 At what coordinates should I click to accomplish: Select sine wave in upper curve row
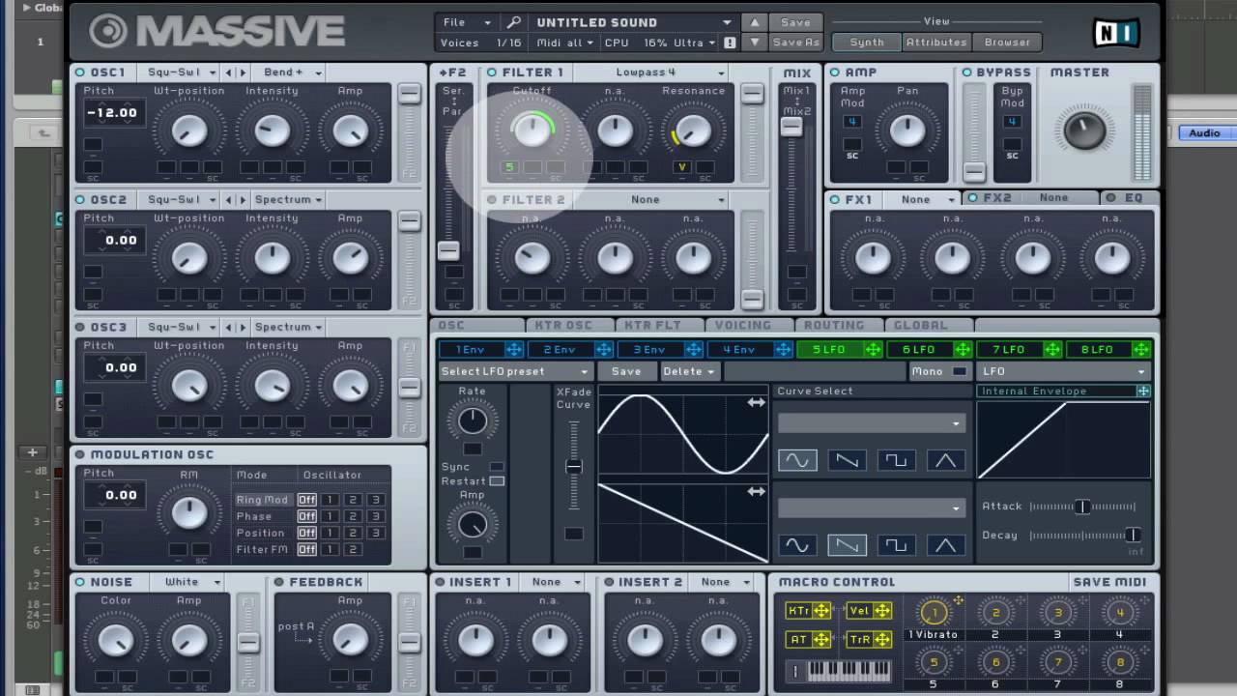pyautogui.click(x=797, y=461)
